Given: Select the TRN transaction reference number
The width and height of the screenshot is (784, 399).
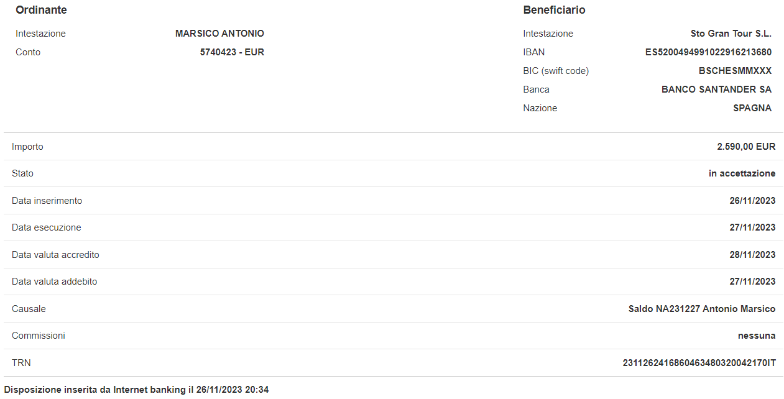Looking at the screenshot, I should click(699, 362).
